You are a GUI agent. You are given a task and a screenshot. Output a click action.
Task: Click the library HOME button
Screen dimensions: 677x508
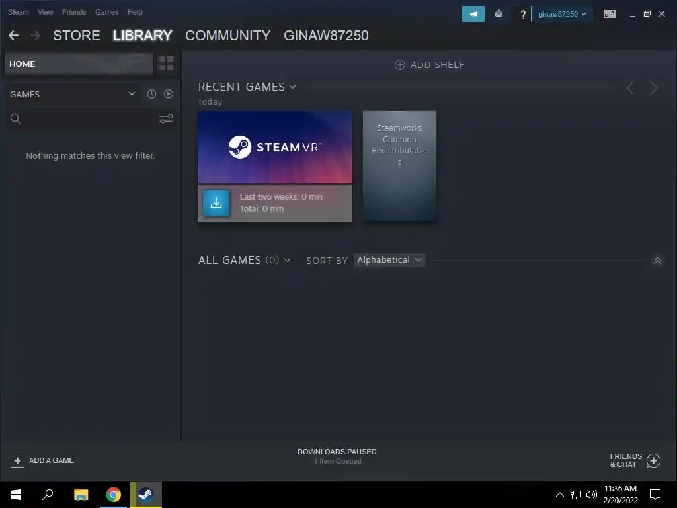(x=79, y=63)
